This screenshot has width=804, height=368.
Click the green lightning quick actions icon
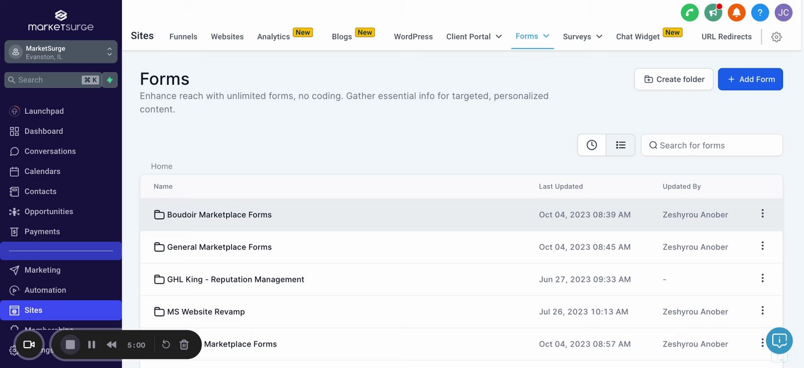point(110,80)
